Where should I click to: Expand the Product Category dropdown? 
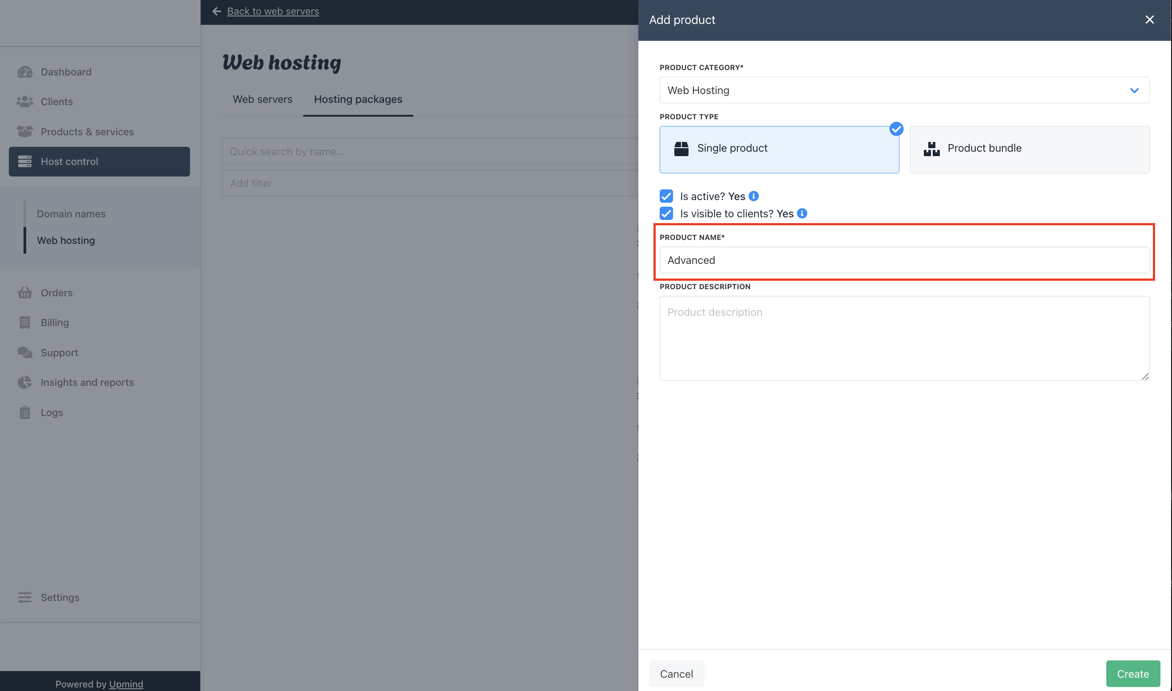tap(904, 90)
